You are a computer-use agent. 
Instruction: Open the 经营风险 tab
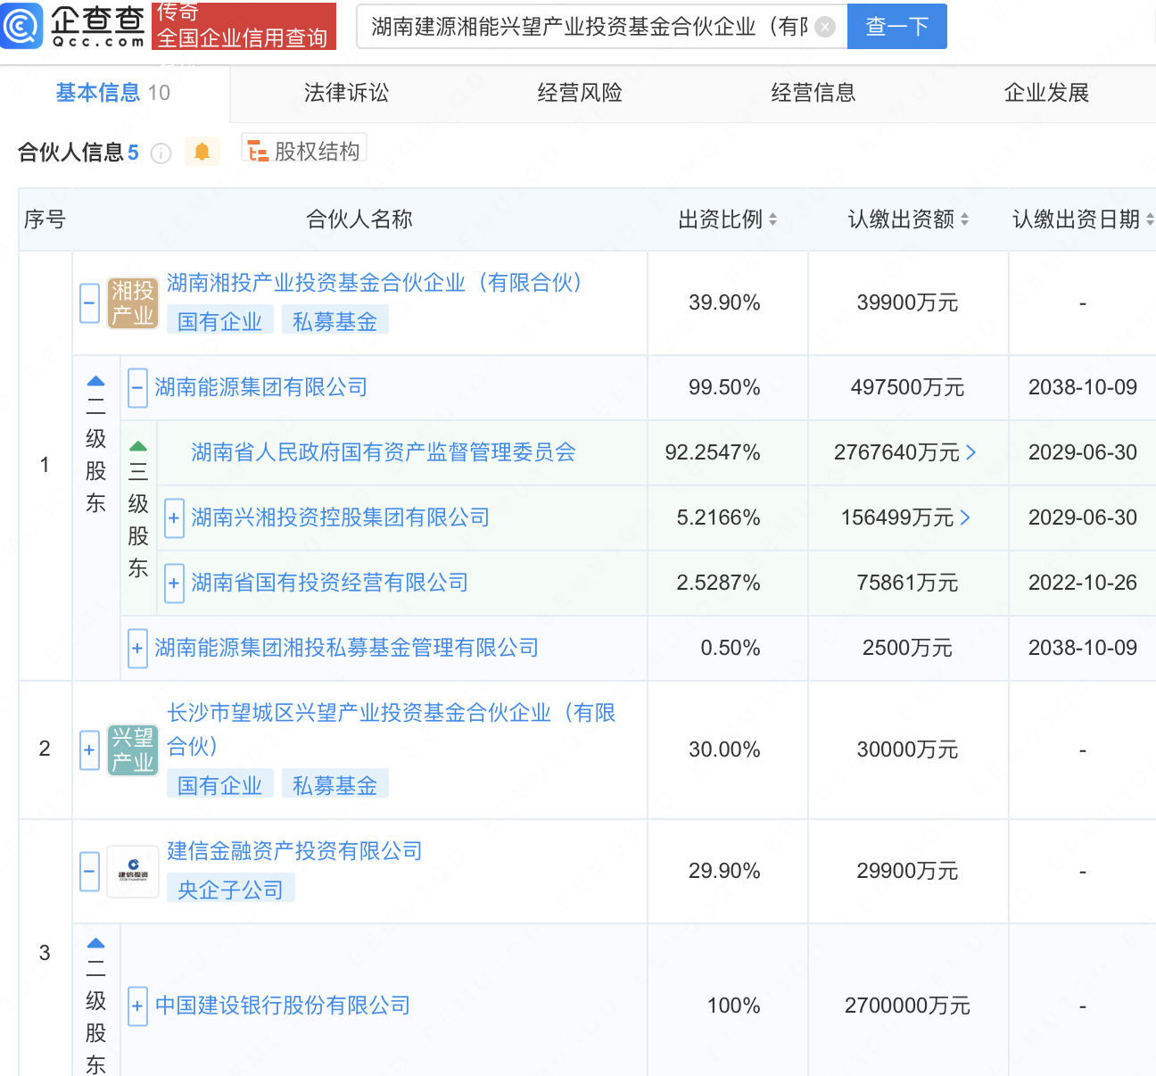point(580,93)
